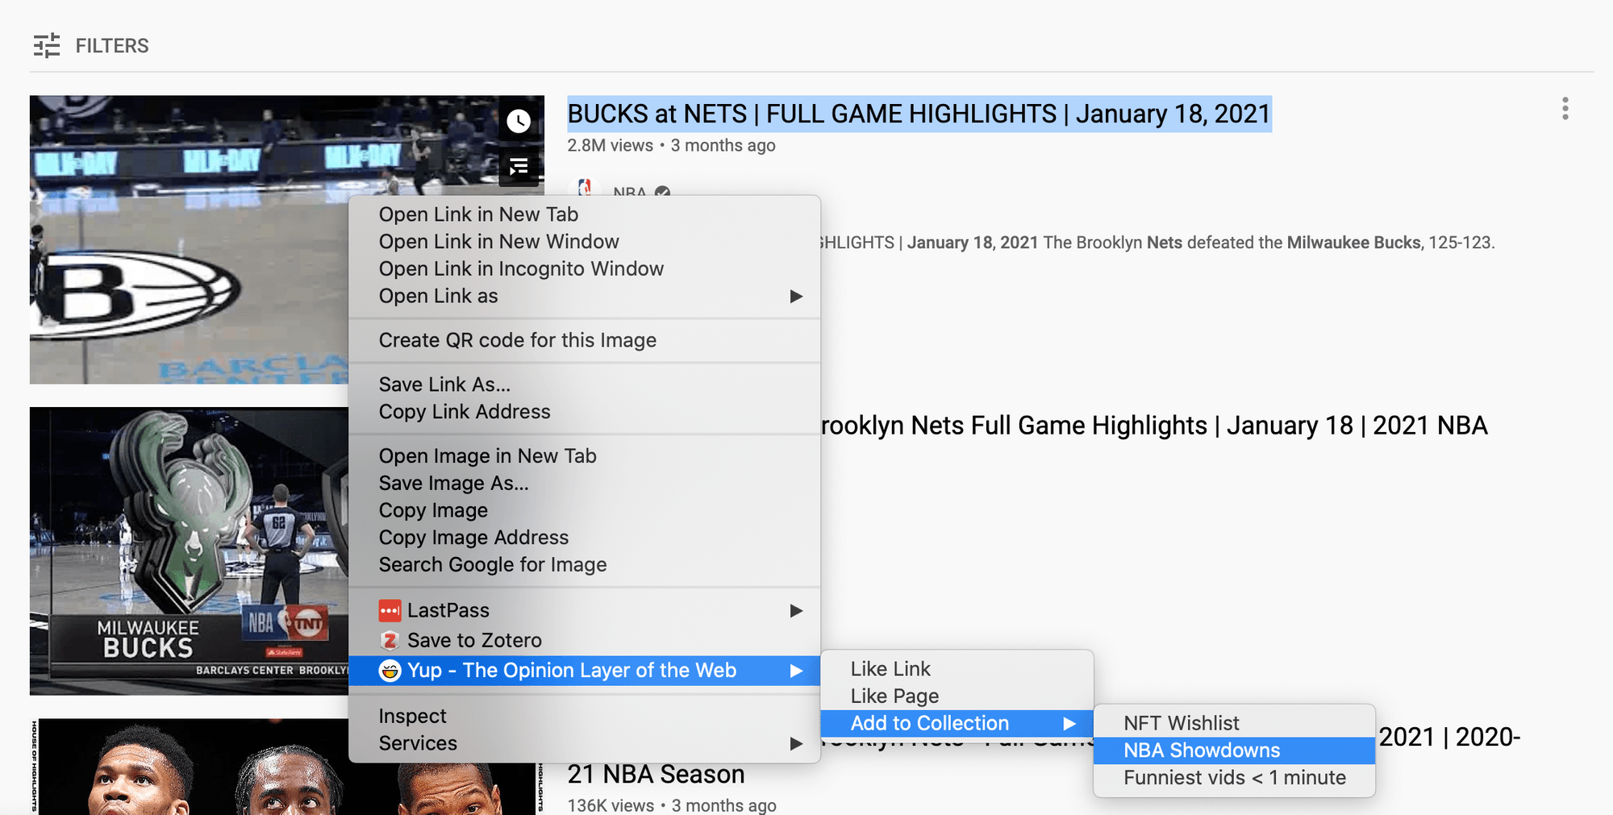Click the 136K views text

click(x=611, y=805)
